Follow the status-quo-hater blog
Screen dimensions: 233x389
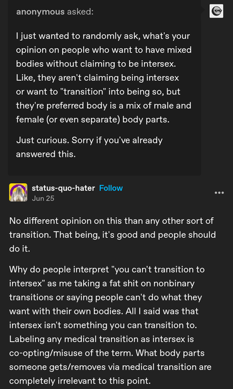[111, 188]
